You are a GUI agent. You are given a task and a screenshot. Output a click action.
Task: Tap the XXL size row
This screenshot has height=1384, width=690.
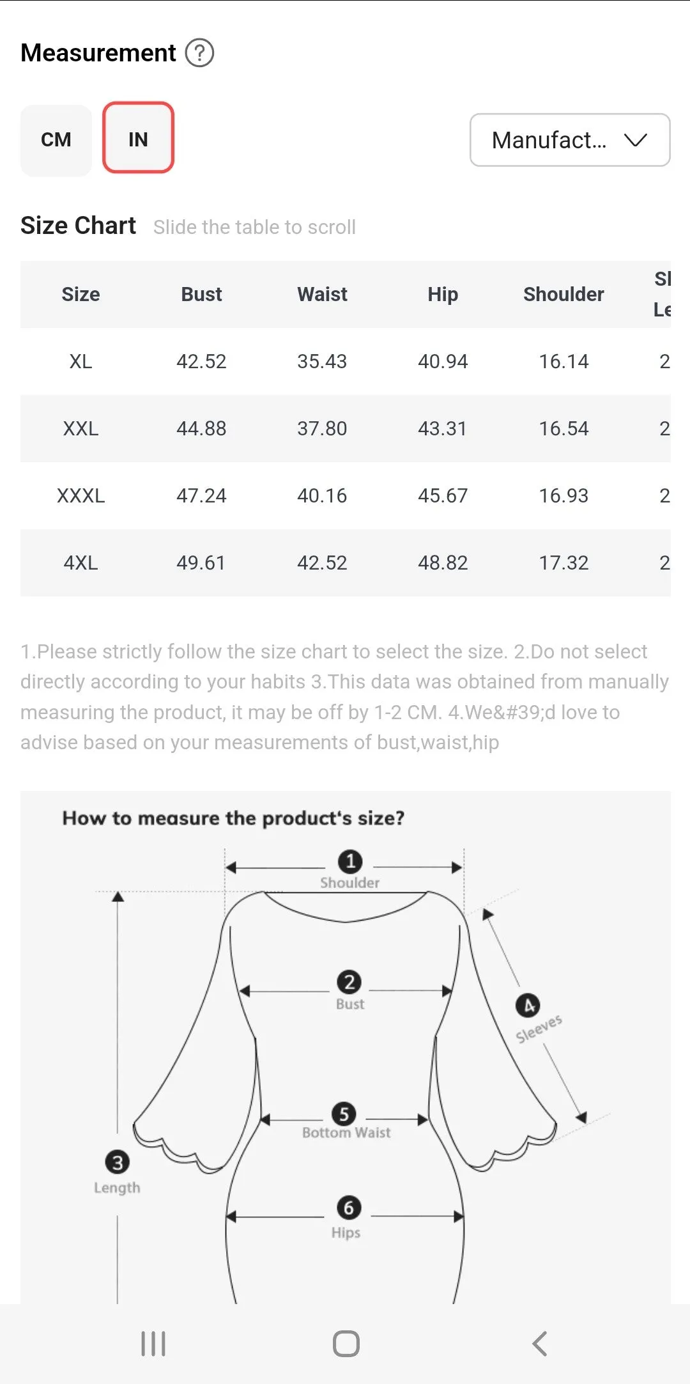(x=346, y=428)
